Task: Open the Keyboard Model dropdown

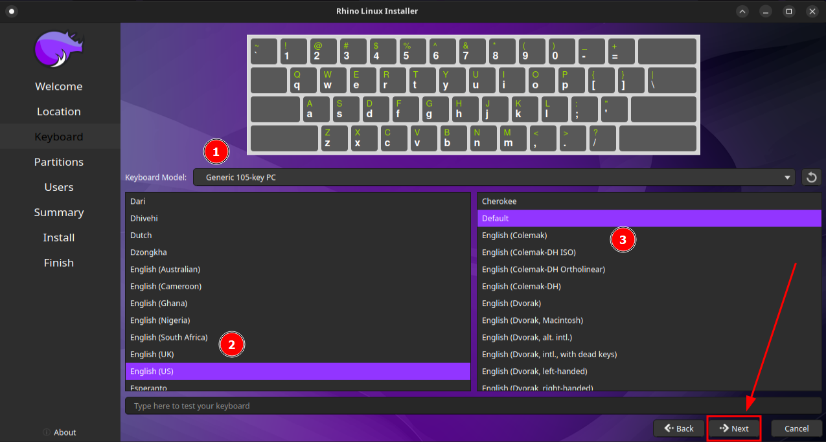Action: point(494,177)
